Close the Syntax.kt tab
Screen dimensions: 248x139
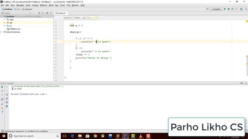click(67, 13)
